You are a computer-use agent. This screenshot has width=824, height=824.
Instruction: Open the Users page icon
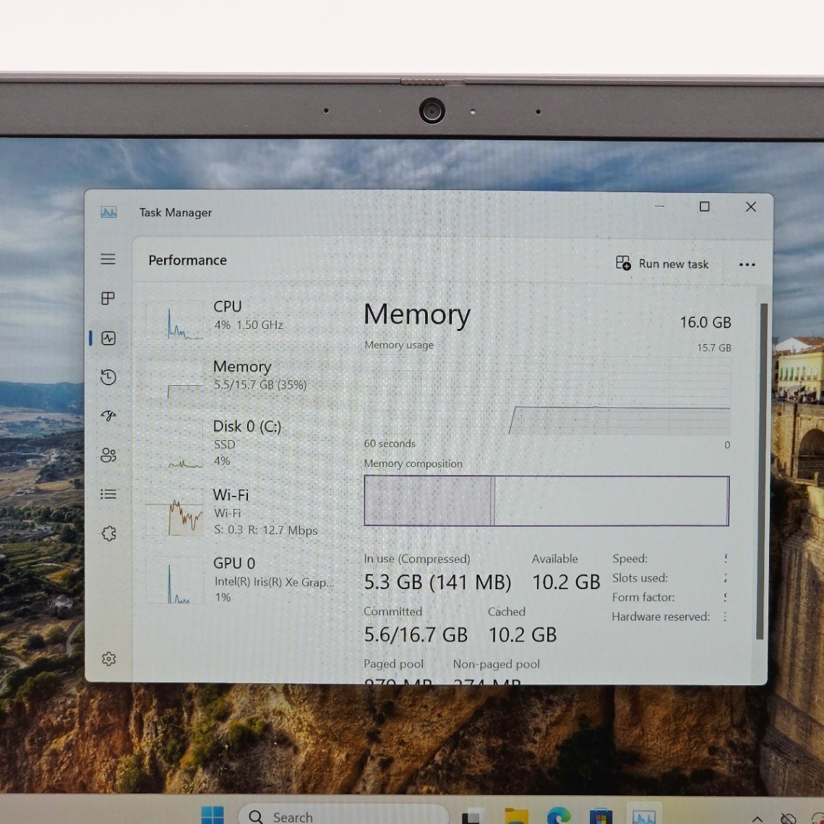[108, 455]
